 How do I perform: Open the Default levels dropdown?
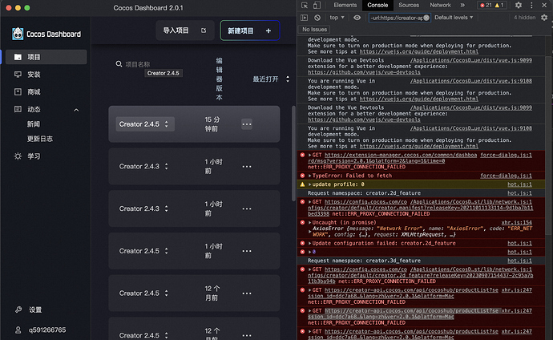point(454,18)
